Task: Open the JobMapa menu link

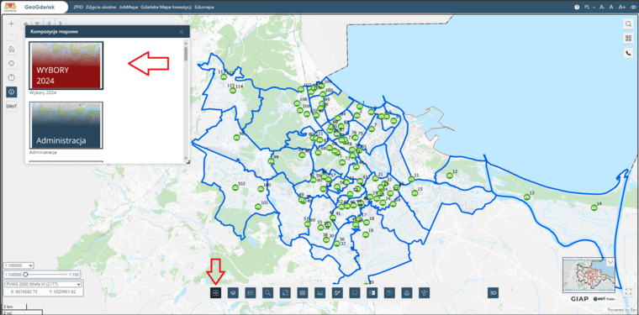Action: (129, 7)
